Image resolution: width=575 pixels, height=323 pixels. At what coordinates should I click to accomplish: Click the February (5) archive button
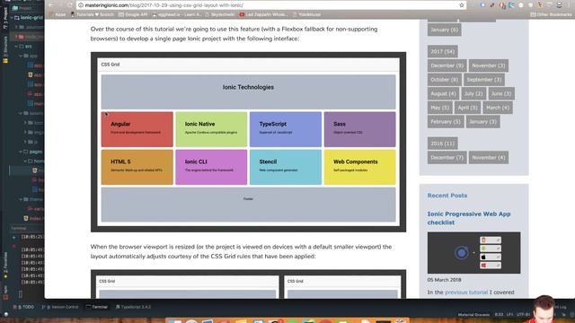click(x=446, y=122)
